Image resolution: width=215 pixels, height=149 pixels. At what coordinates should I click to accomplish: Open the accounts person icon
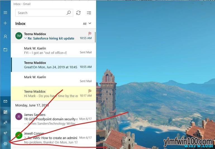(5, 36)
